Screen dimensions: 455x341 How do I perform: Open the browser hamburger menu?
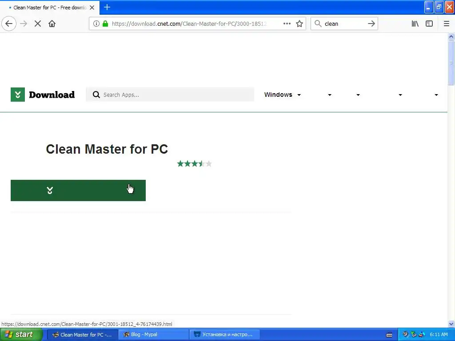(x=446, y=24)
